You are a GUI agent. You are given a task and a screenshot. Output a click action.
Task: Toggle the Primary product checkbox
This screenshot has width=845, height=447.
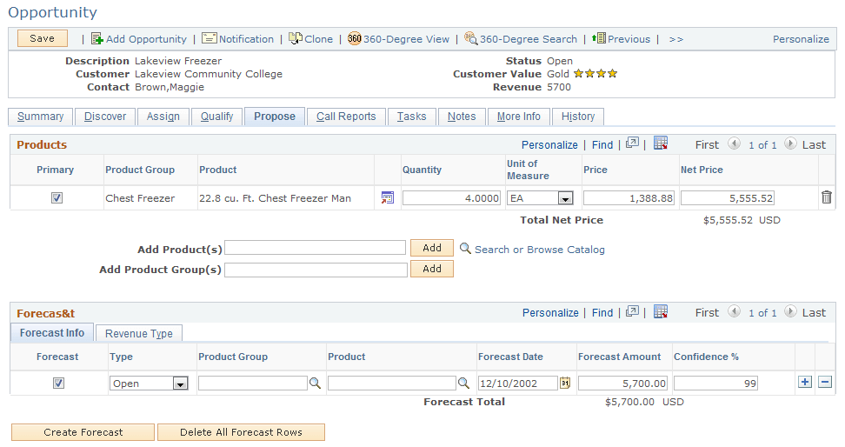57,198
